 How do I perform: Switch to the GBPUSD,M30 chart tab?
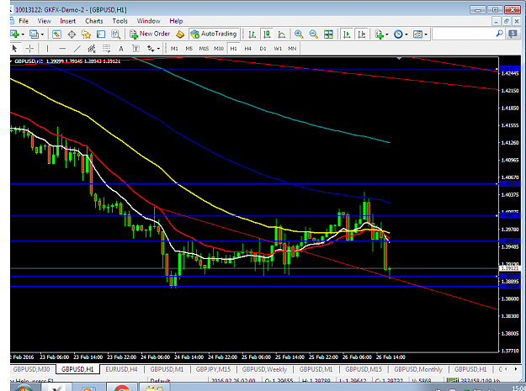point(31,369)
